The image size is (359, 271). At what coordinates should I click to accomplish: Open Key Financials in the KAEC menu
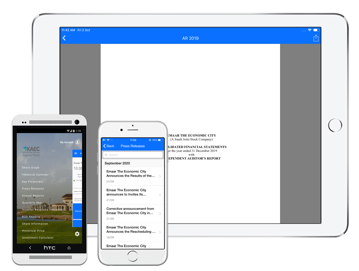click(32, 182)
